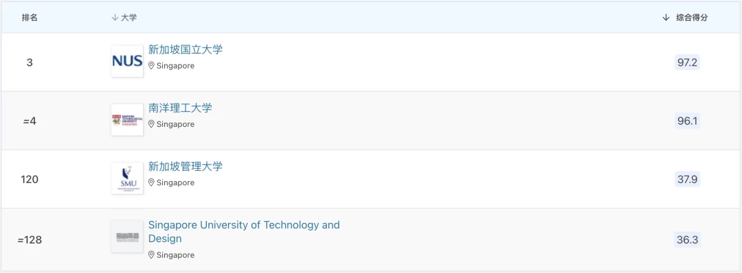The height and width of the screenshot is (273, 742).
Task: Click the 36.3 score badge
Action: 687,239
